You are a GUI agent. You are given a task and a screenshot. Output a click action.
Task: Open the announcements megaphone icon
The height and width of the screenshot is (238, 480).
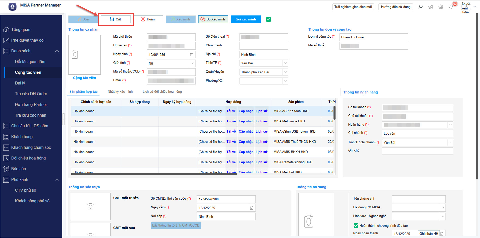coord(431,7)
